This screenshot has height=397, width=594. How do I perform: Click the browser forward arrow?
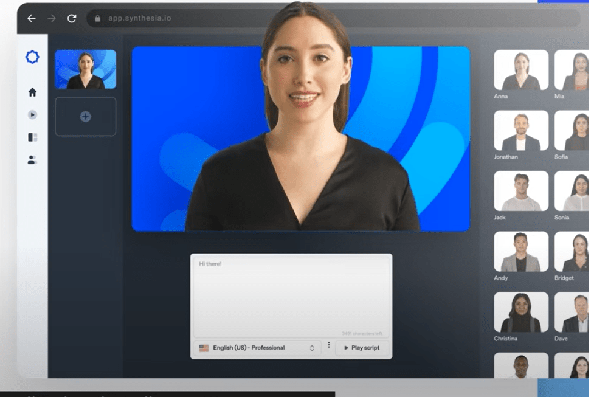pyautogui.click(x=52, y=18)
